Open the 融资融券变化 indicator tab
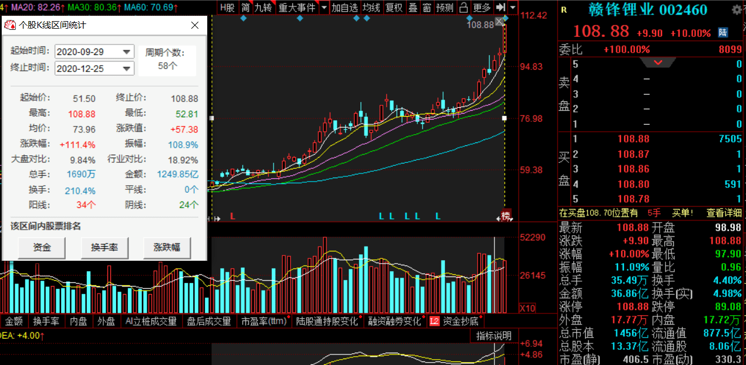This screenshot has height=365, width=746. (x=395, y=321)
